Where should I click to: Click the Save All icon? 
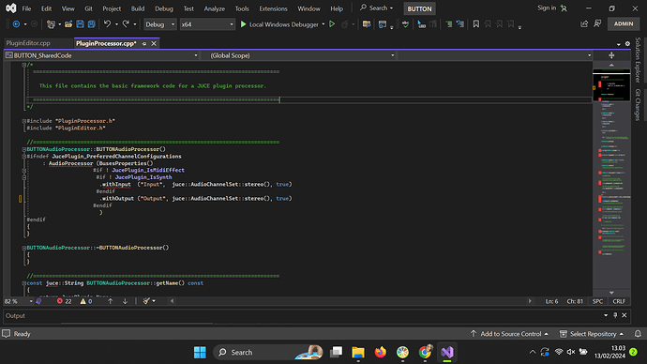coord(91,24)
